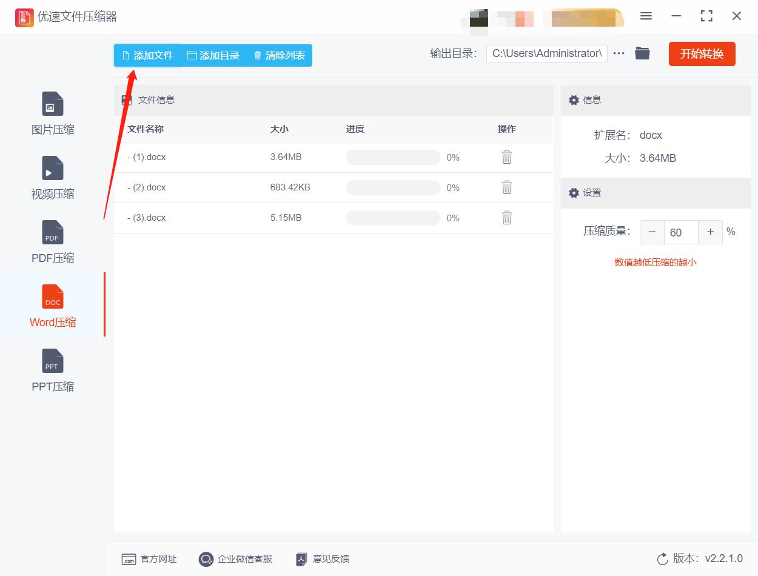Open the output directory options via ellipsis button
758x576 pixels.
(x=619, y=53)
